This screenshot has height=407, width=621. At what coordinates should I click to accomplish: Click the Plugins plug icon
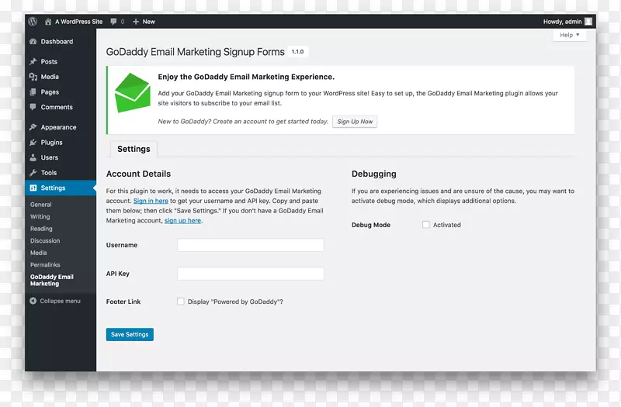pyautogui.click(x=33, y=143)
